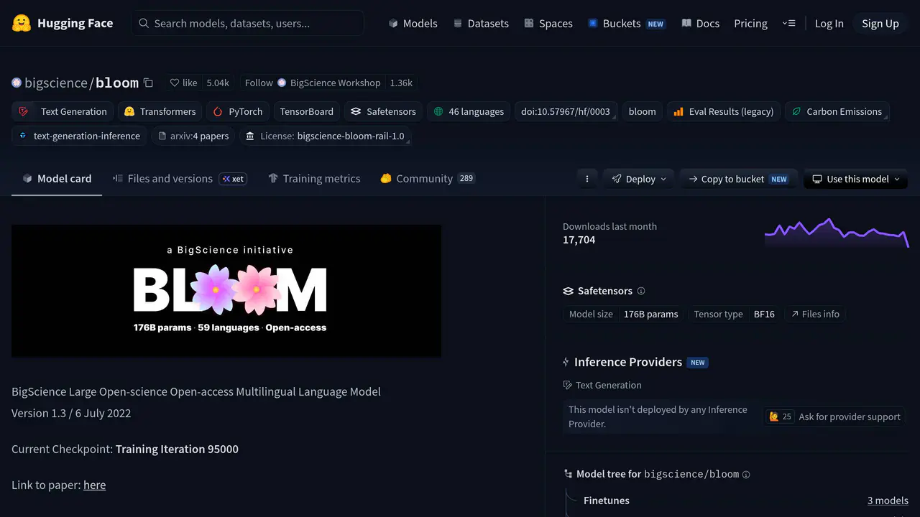Image resolution: width=920 pixels, height=517 pixels.
Task: Click the Hugging Face logo emoji
Action: coord(22,23)
